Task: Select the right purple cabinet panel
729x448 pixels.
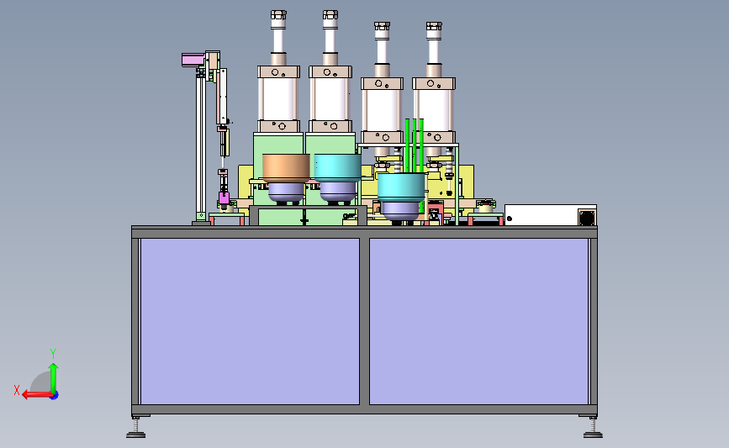Action: 479,321
